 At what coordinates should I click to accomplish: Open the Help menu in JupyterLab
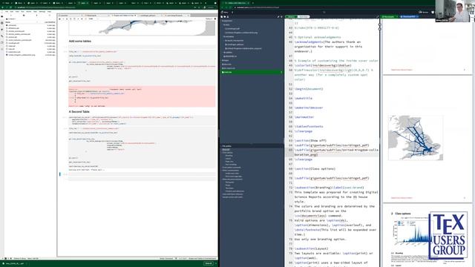49,12
